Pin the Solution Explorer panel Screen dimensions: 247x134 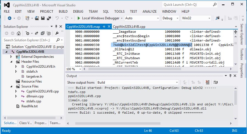56,26
